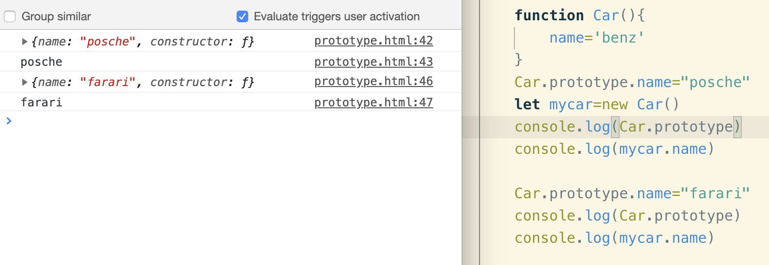Click the function keyword before Car

549,15
